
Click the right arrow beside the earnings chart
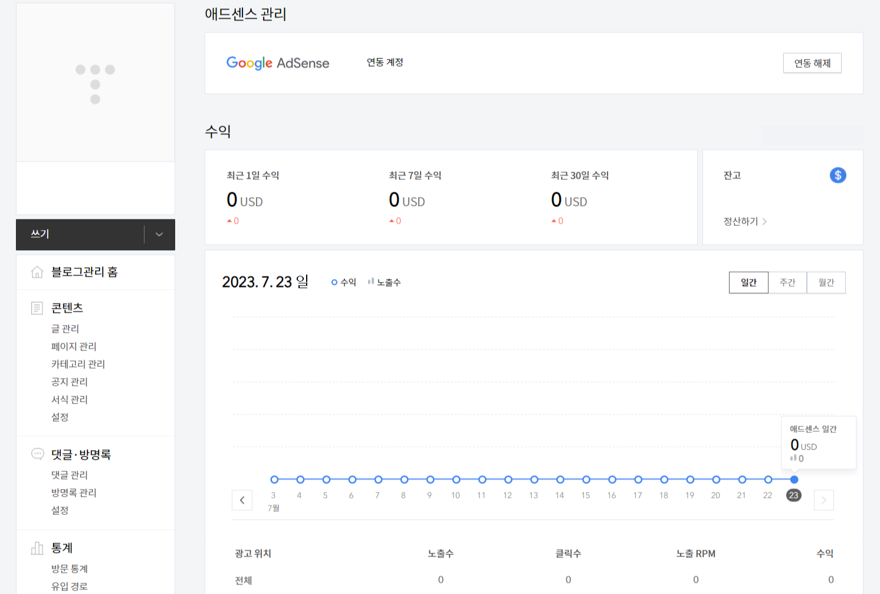point(823,500)
